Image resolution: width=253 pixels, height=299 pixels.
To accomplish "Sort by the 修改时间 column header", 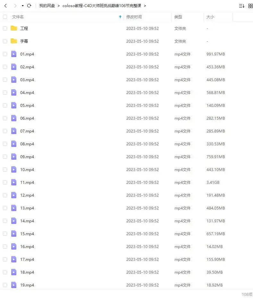I will 134,17.
